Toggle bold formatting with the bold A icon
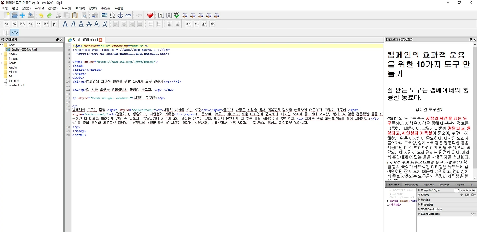Image resolution: width=477 pixels, height=232 pixels. pyautogui.click(x=65, y=24)
